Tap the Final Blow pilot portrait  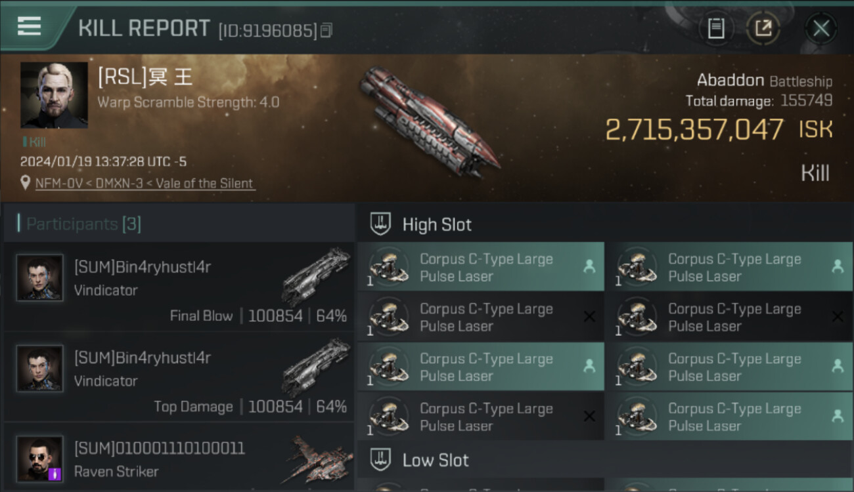pyautogui.click(x=40, y=278)
